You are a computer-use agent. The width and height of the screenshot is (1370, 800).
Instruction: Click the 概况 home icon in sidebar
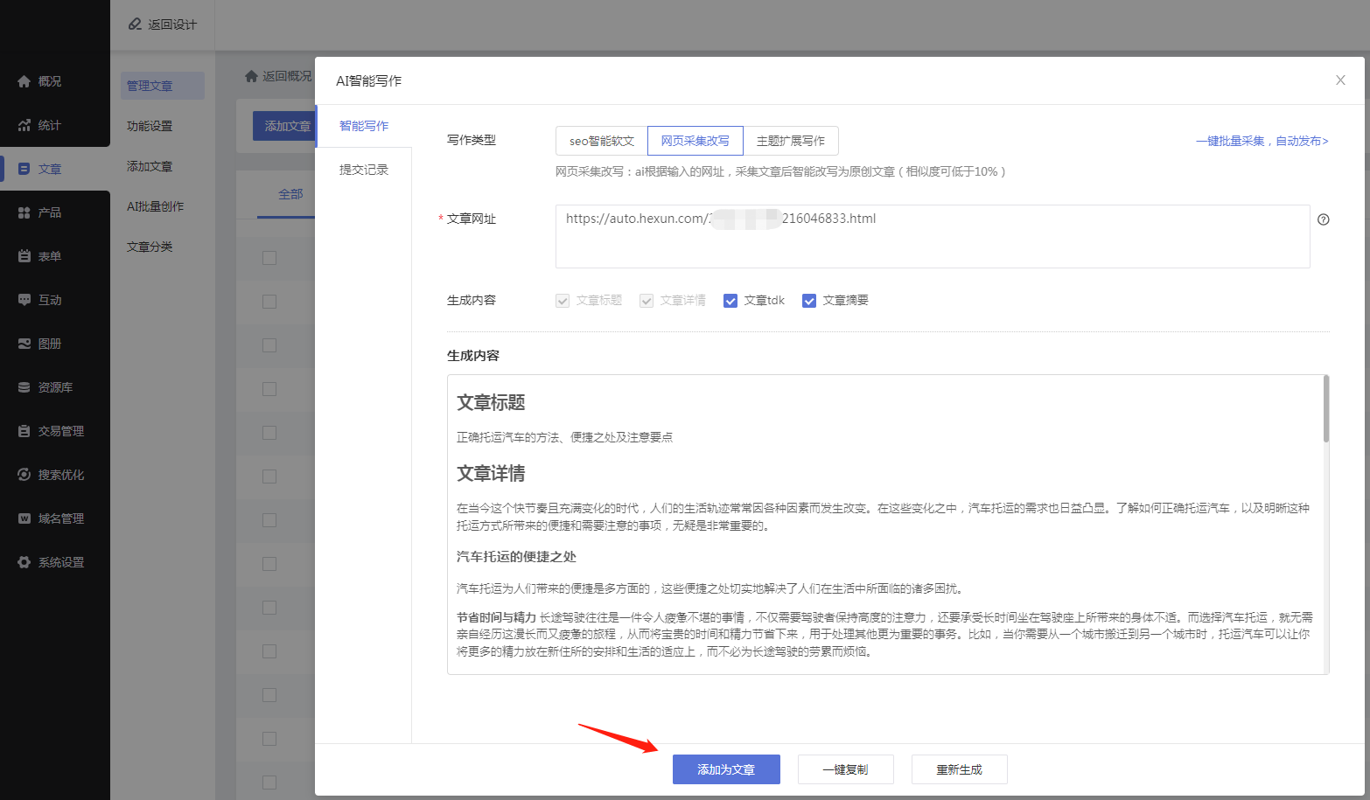point(24,81)
